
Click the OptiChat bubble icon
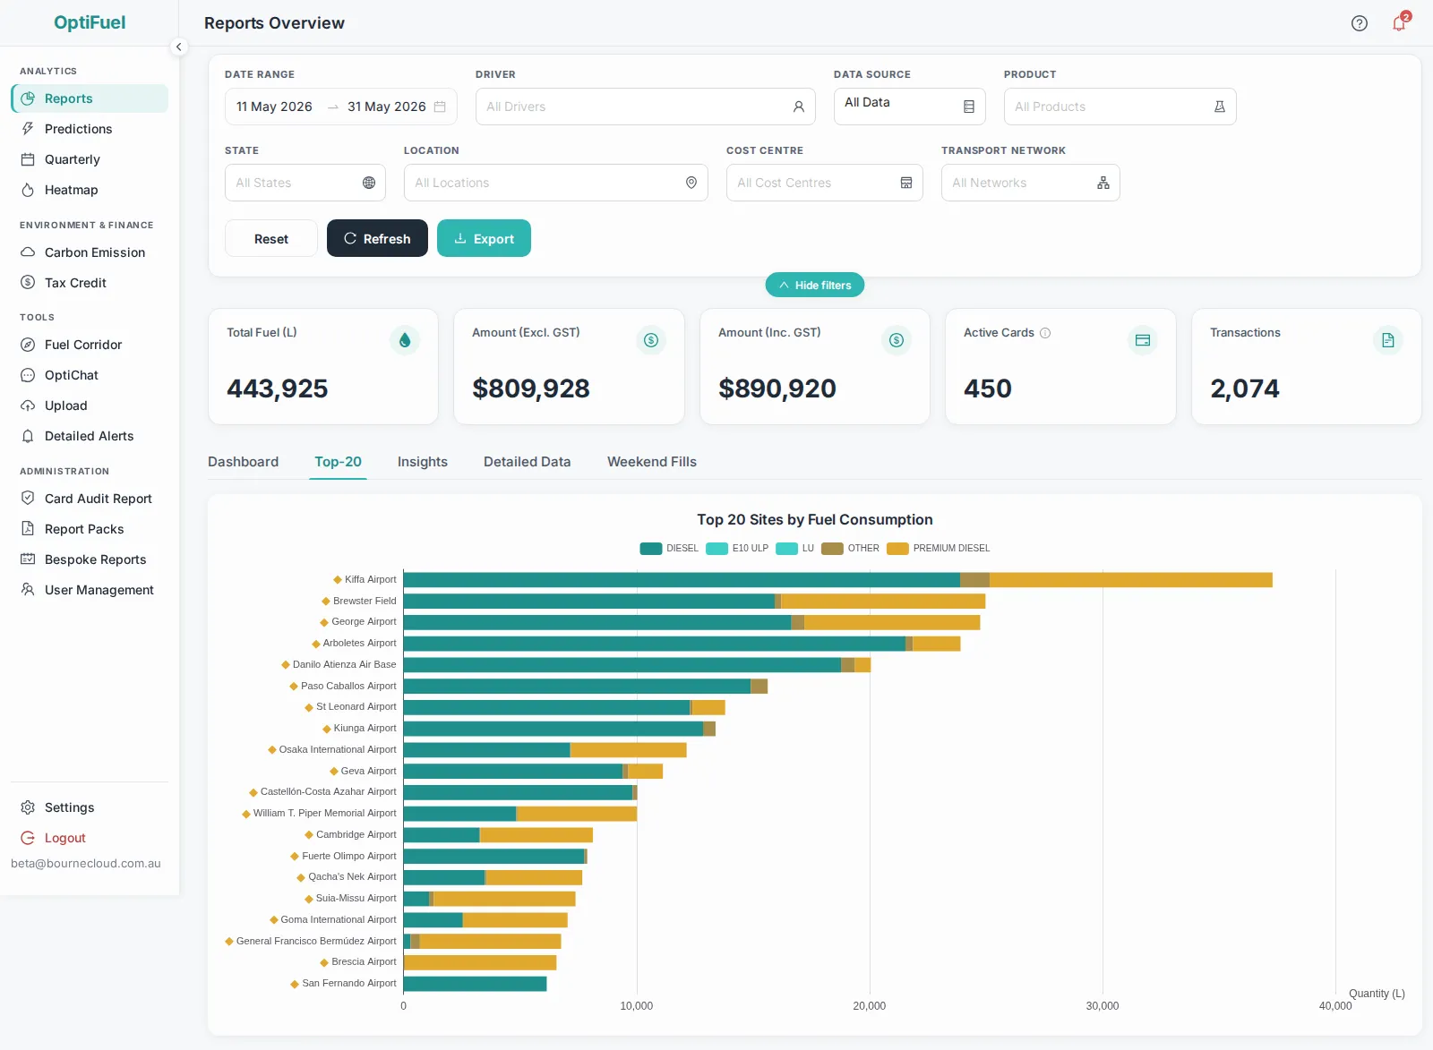28,375
